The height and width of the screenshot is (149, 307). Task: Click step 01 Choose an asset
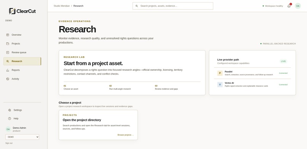click(71, 87)
